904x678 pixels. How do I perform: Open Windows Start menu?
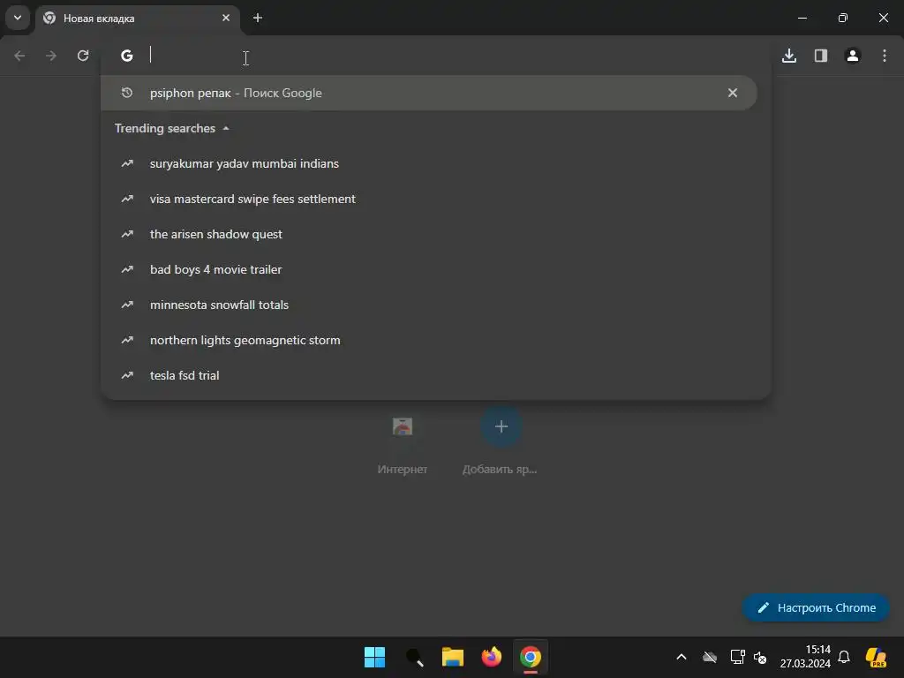click(374, 657)
